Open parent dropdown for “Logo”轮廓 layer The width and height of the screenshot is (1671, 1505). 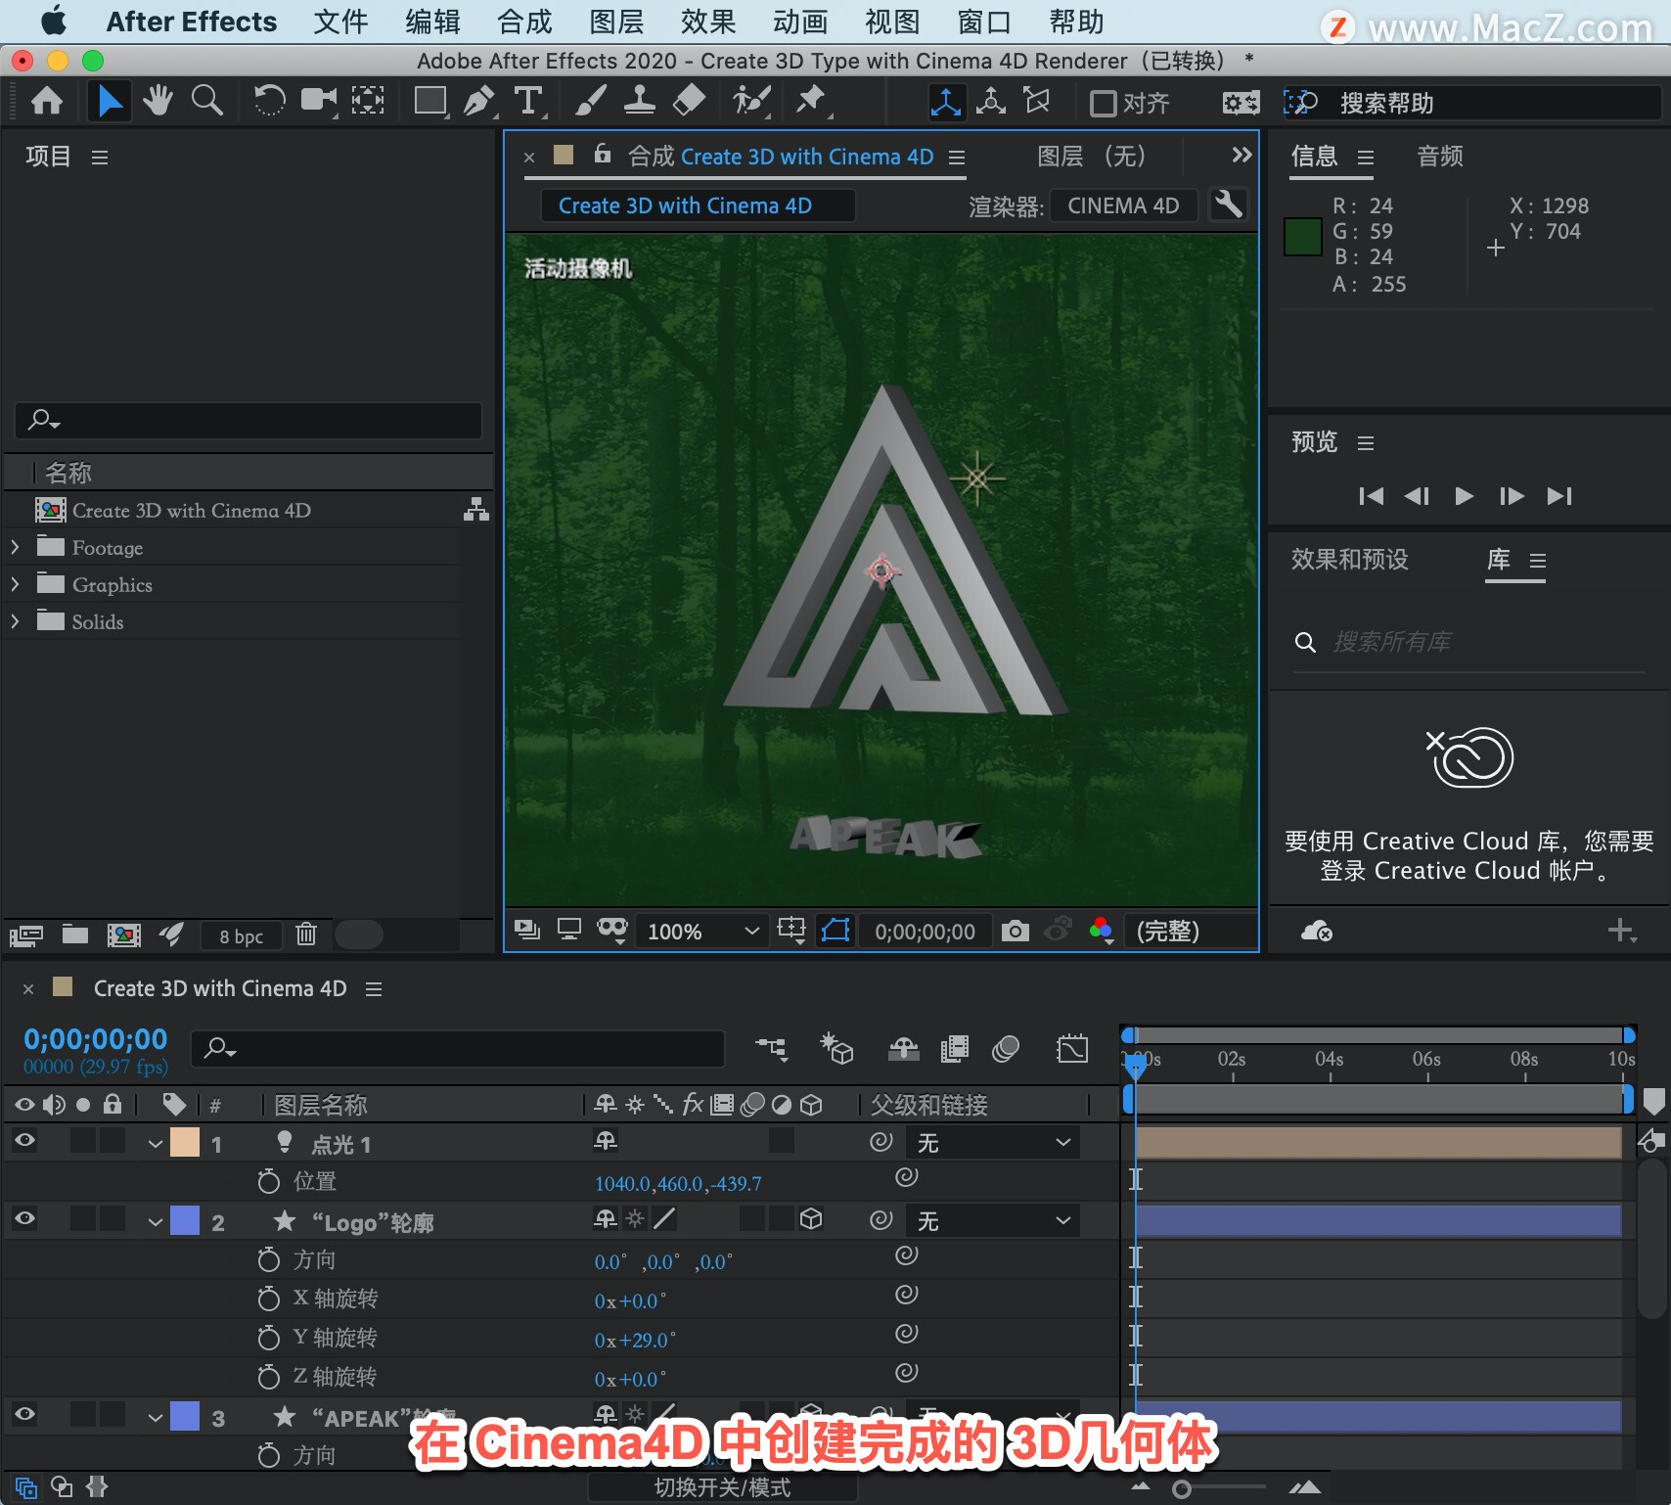click(x=993, y=1221)
